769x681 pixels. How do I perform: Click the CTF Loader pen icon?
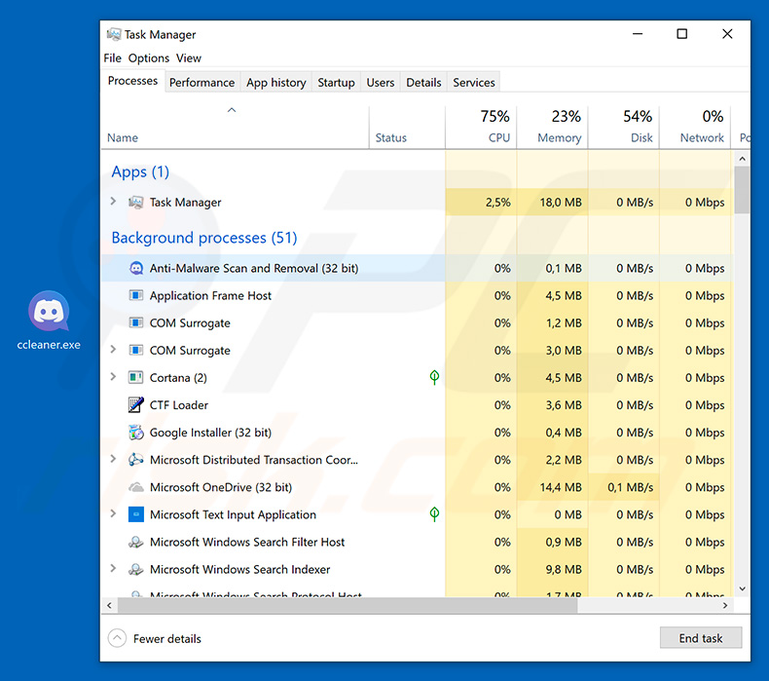tap(136, 405)
